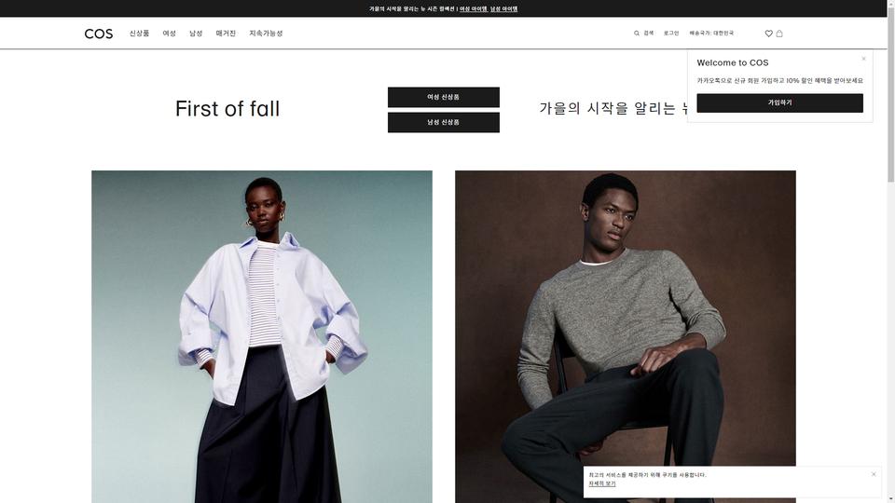This screenshot has width=895, height=503.
Task: Open the wishlist heart icon
Action: pos(769,34)
